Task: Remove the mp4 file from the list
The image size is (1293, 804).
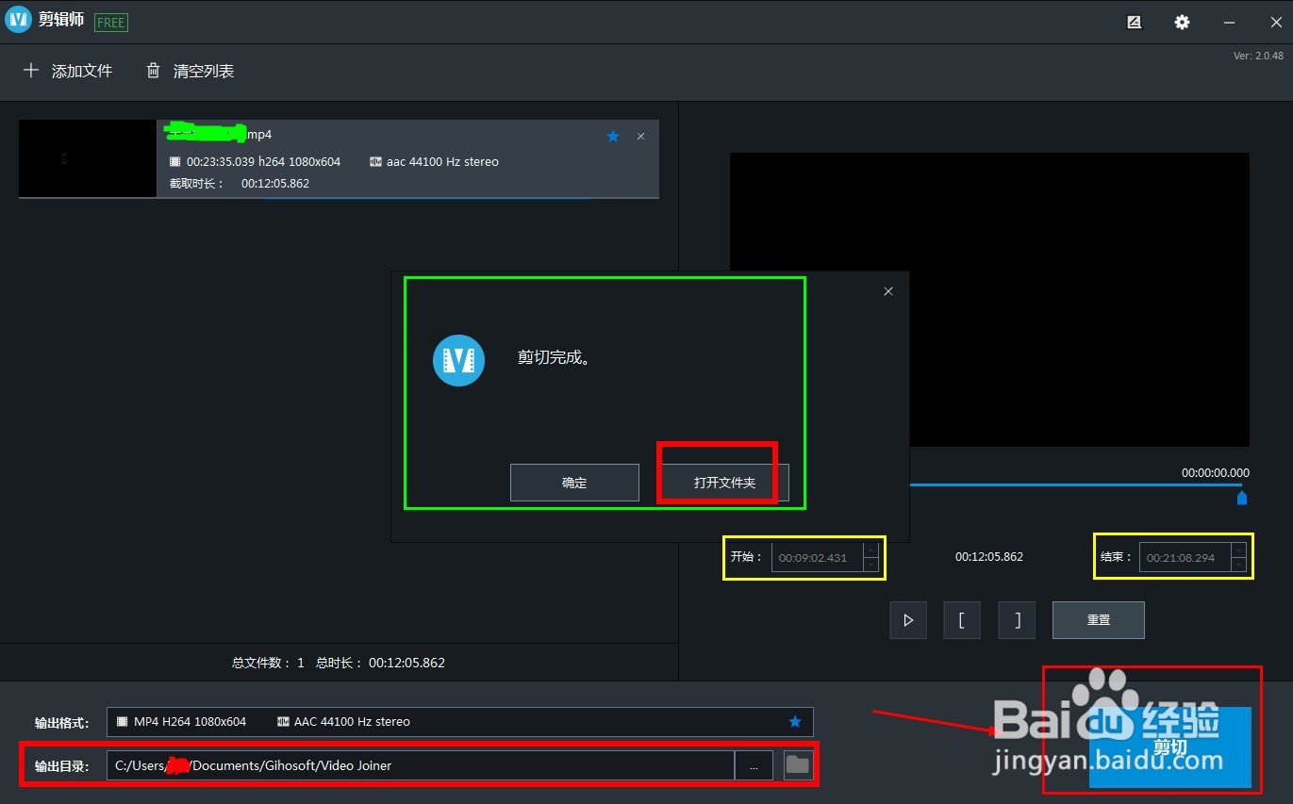Action: [641, 137]
